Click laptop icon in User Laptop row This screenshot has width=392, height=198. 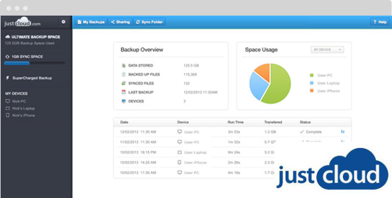[180, 152]
